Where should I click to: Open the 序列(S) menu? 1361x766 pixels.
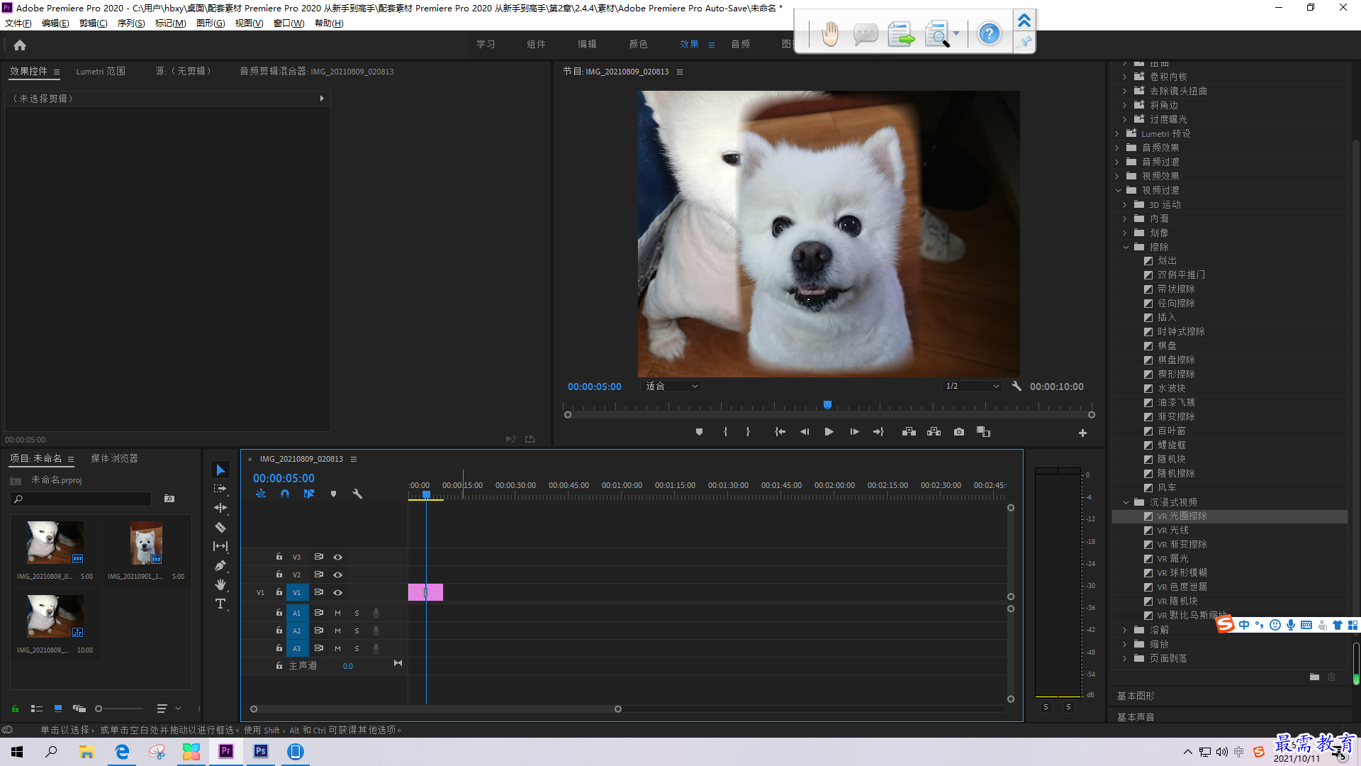[131, 23]
